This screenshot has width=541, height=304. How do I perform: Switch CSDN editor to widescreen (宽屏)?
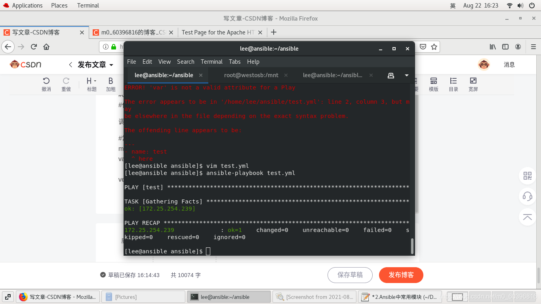pyautogui.click(x=473, y=84)
